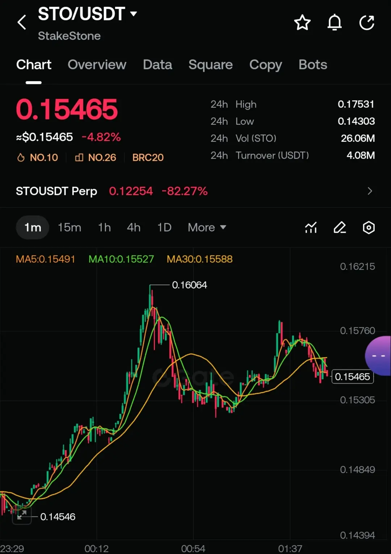Switch to the Overview tab
This screenshot has width=391, height=554.
(97, 65)
